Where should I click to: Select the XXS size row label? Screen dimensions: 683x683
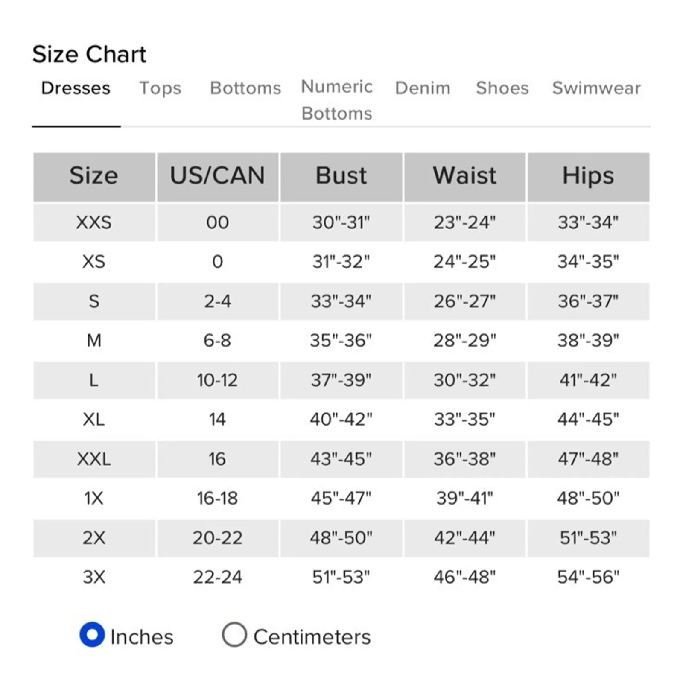click(94, 222)
